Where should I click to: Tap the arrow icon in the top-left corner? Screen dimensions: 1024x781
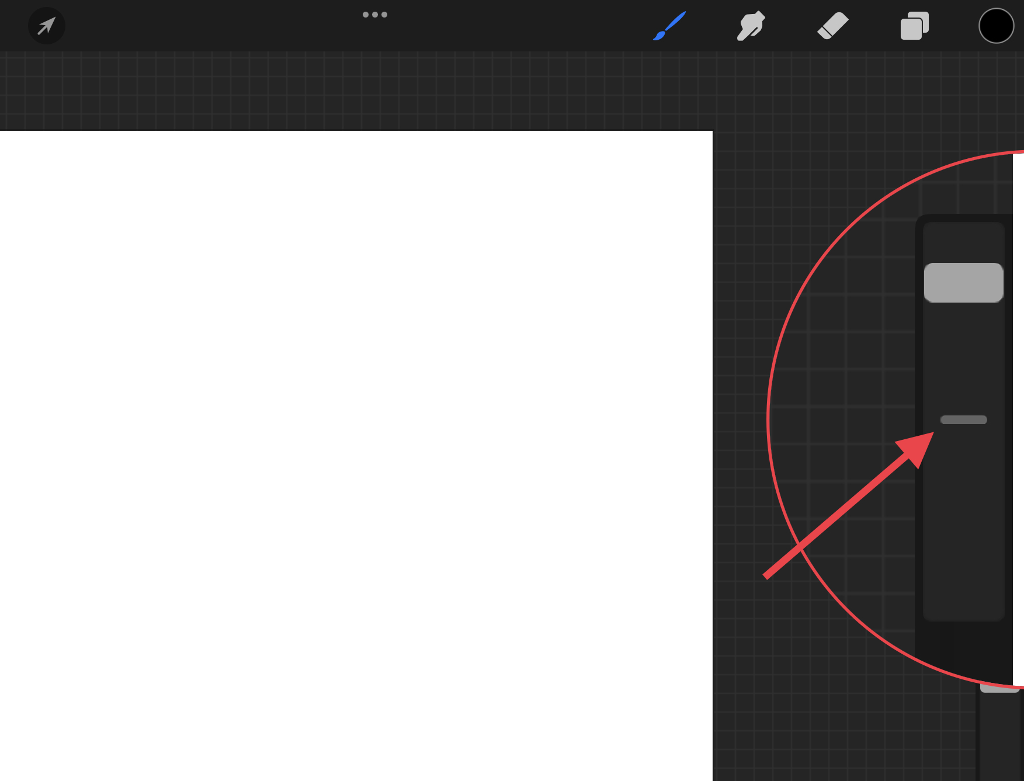47,26
